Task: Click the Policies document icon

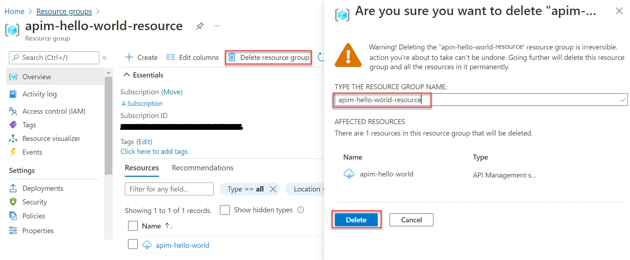Action: 13,216
